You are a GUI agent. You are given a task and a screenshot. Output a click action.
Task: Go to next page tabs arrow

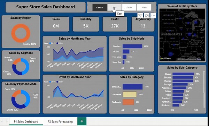pyautogui.click(x=7, y=121)
